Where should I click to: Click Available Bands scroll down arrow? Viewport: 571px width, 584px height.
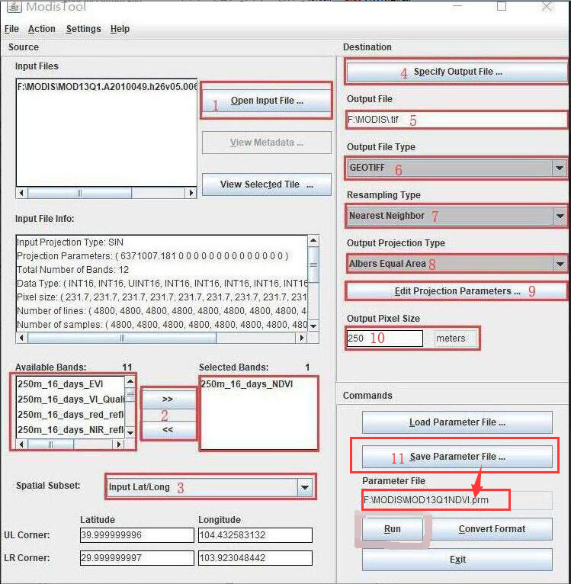pyautogui.click(x=130, y=433)
